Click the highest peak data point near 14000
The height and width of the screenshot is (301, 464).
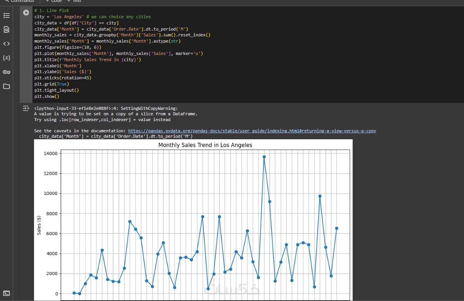[x=264, y=157]
